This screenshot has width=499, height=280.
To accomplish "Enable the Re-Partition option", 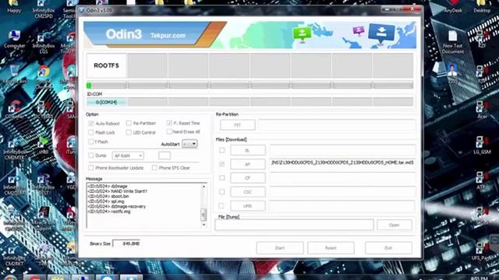I will point(129,123).
